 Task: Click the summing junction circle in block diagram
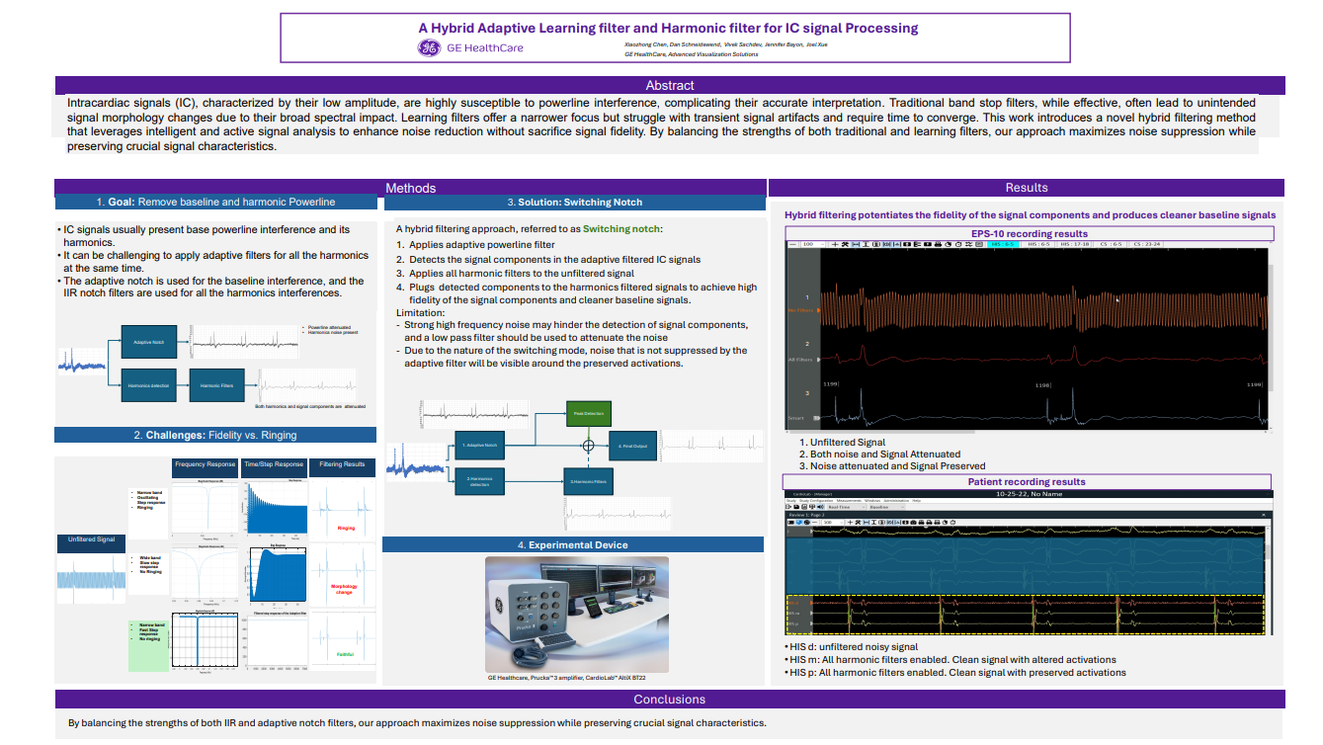(x=589, y=446)
